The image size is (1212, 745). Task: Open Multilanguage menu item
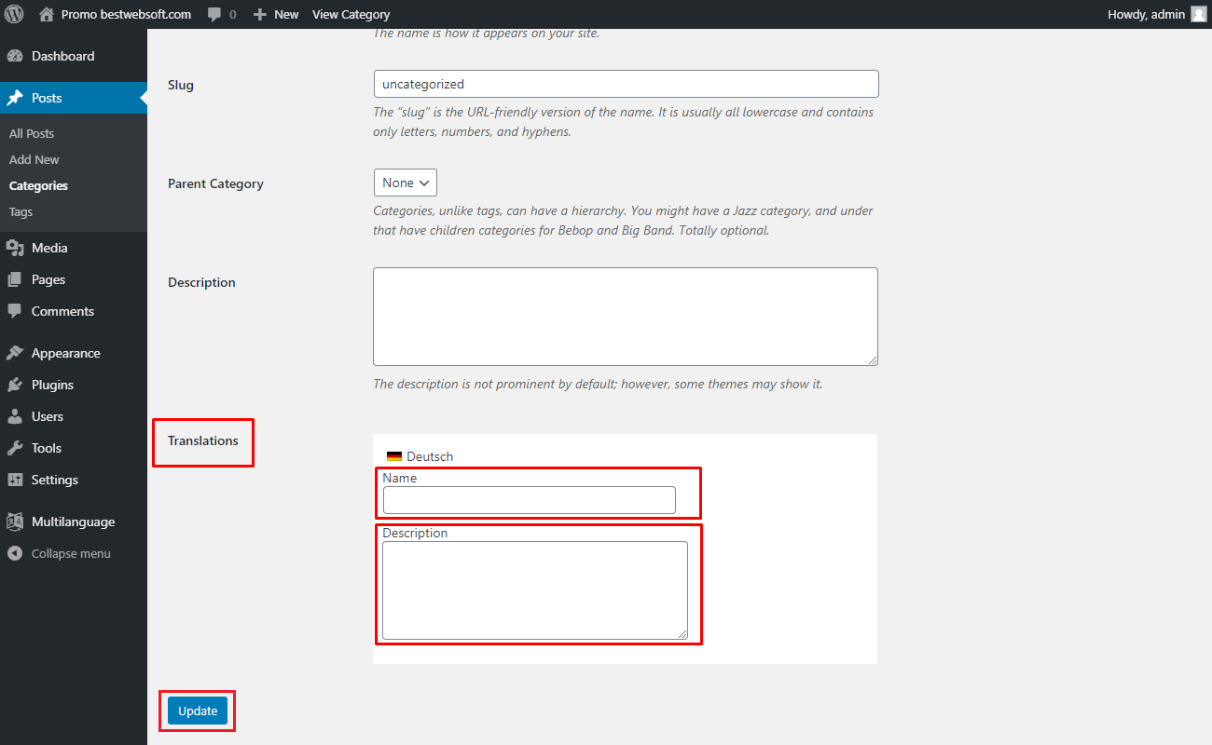[x=74, y=521]
